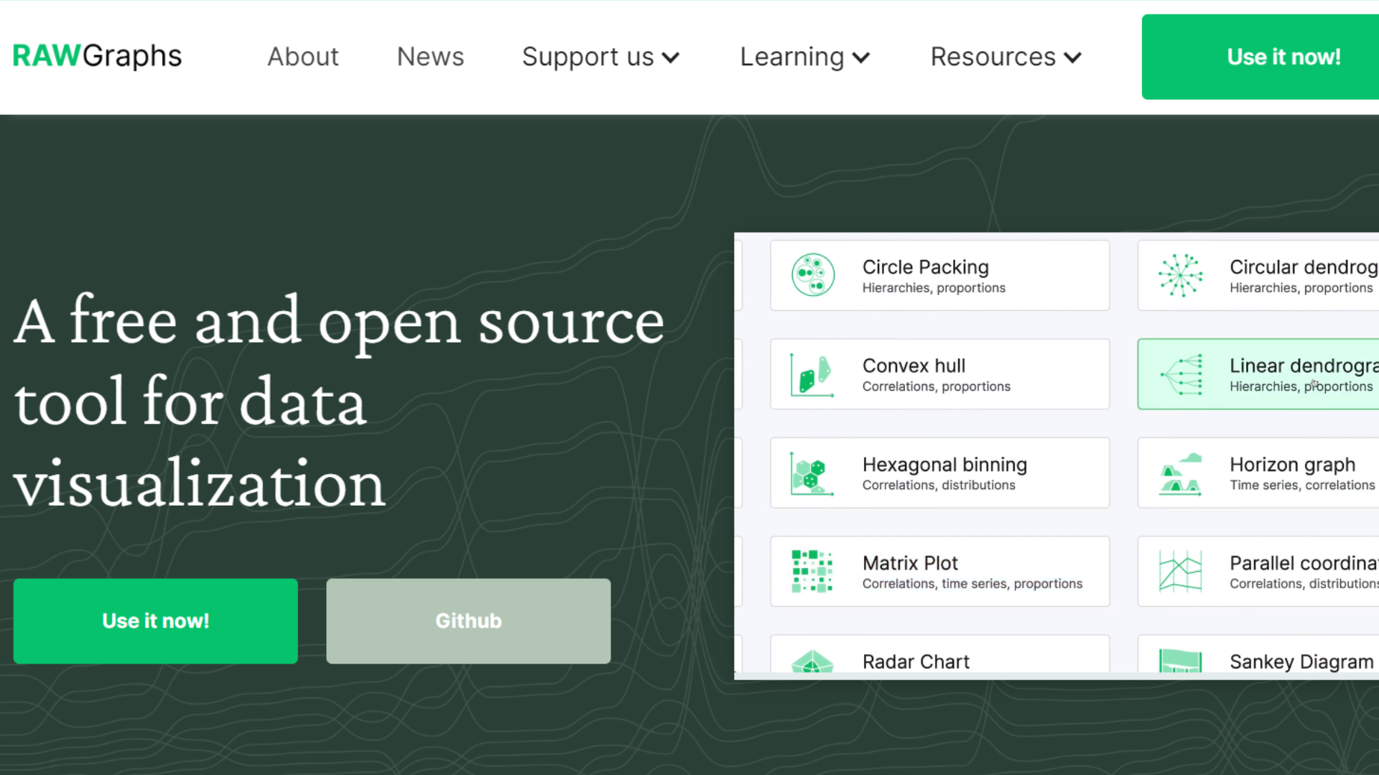Go to the About page
Viewport: 1379px width, 775px height.
[302, 57]
